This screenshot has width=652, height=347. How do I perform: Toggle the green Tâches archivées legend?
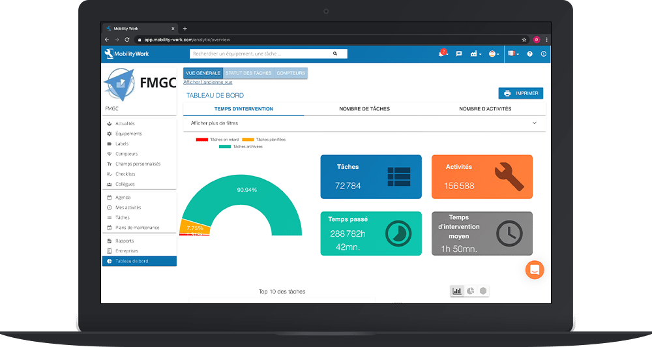(241, 147)
